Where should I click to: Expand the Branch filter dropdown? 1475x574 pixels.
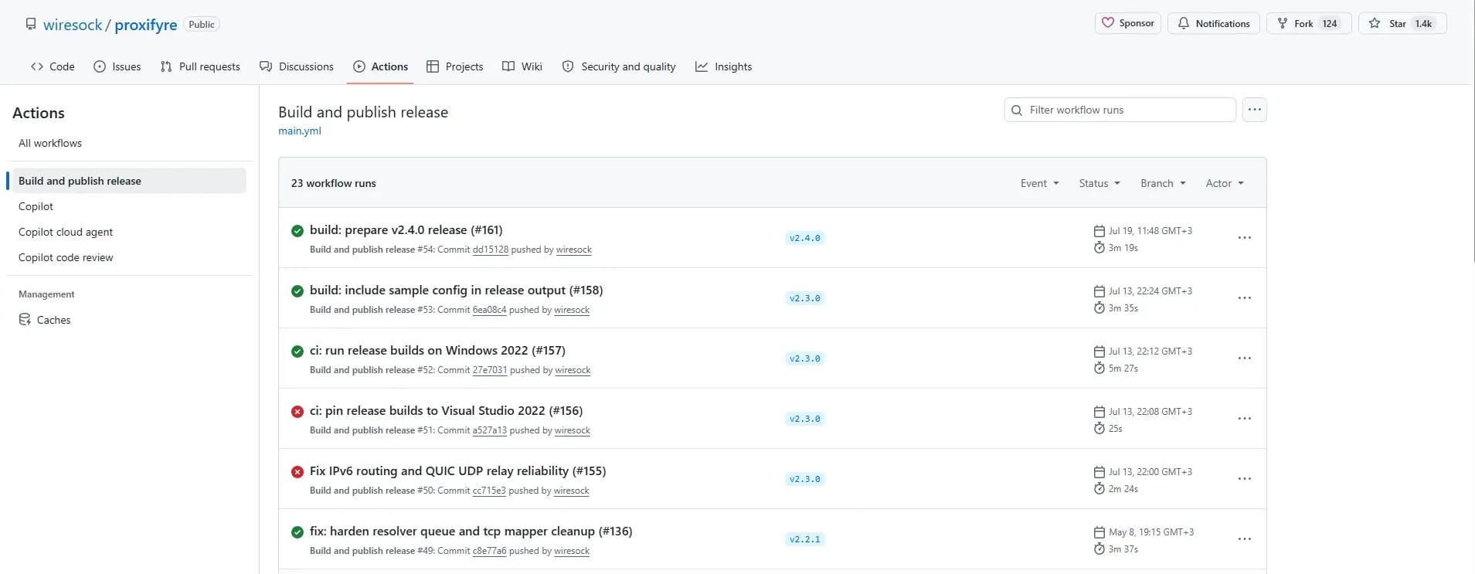coord(1163,183)
